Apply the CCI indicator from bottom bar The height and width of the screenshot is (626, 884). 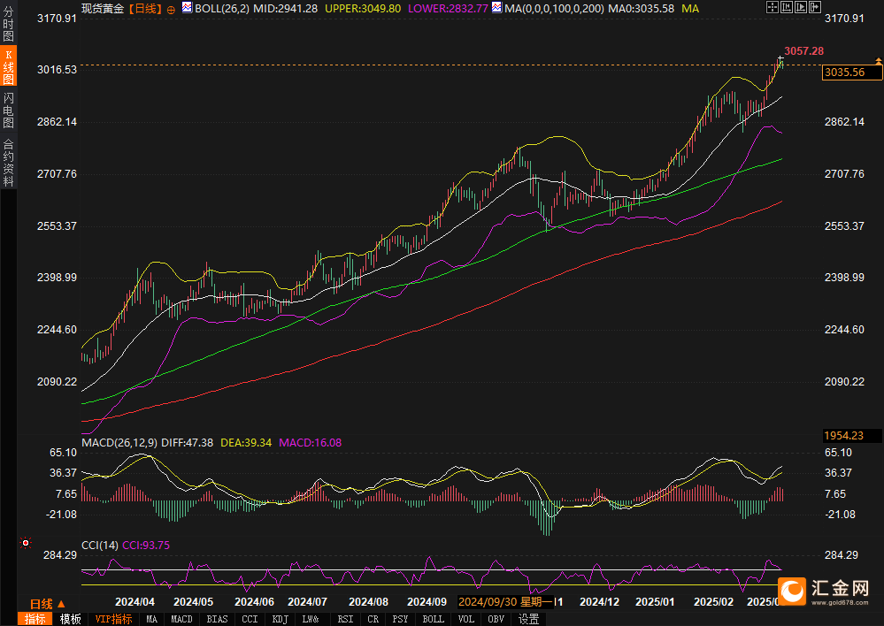pos(250,619)
